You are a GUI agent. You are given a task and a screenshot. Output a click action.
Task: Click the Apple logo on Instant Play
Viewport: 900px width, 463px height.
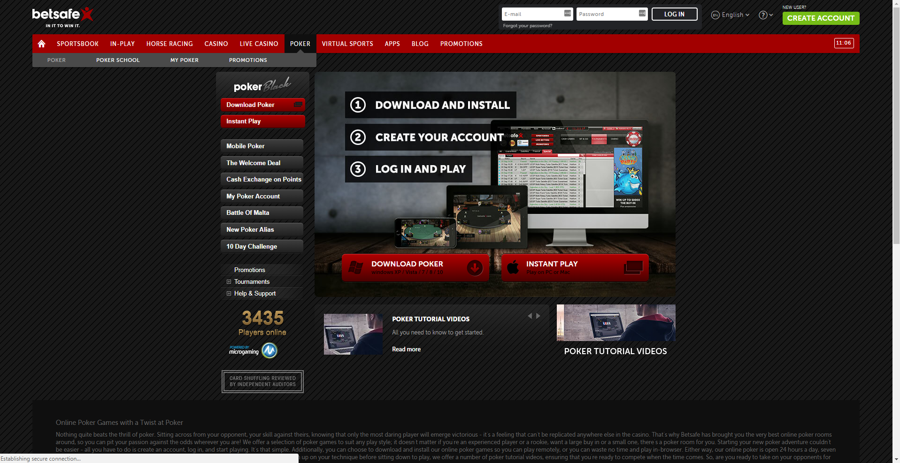(513, 267)
